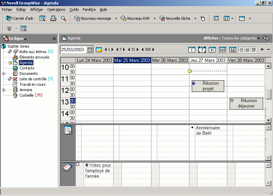
Task: Toggle the appointments clock display icon
Action: pos(242,50)
